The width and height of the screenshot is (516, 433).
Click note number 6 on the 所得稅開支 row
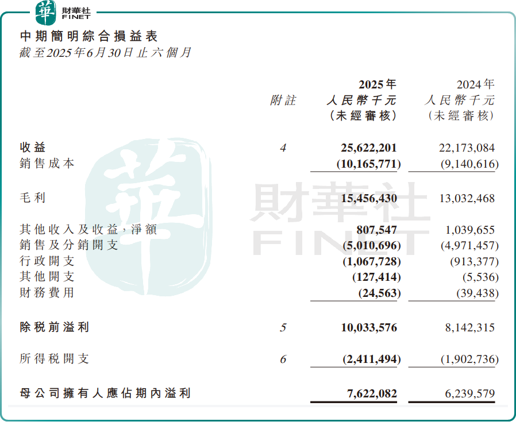pos(283,359)
